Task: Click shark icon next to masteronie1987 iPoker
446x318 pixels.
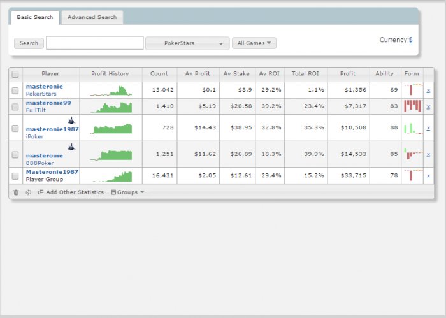Action: pos(71,120)
